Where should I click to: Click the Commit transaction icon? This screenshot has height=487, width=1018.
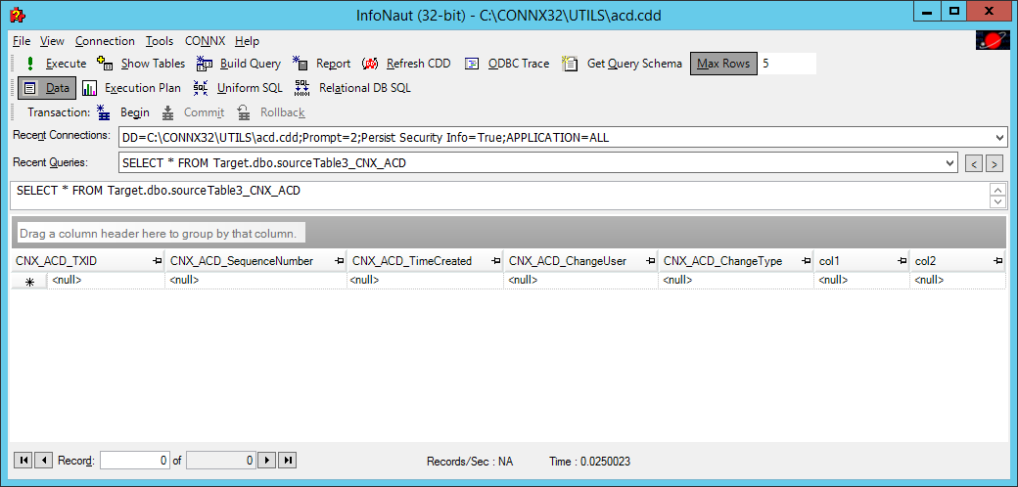[x=168, y=112]
